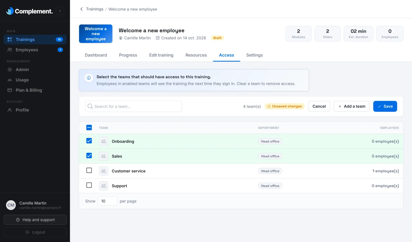
Task: Click the Add a team button
Action: point(352,106)
